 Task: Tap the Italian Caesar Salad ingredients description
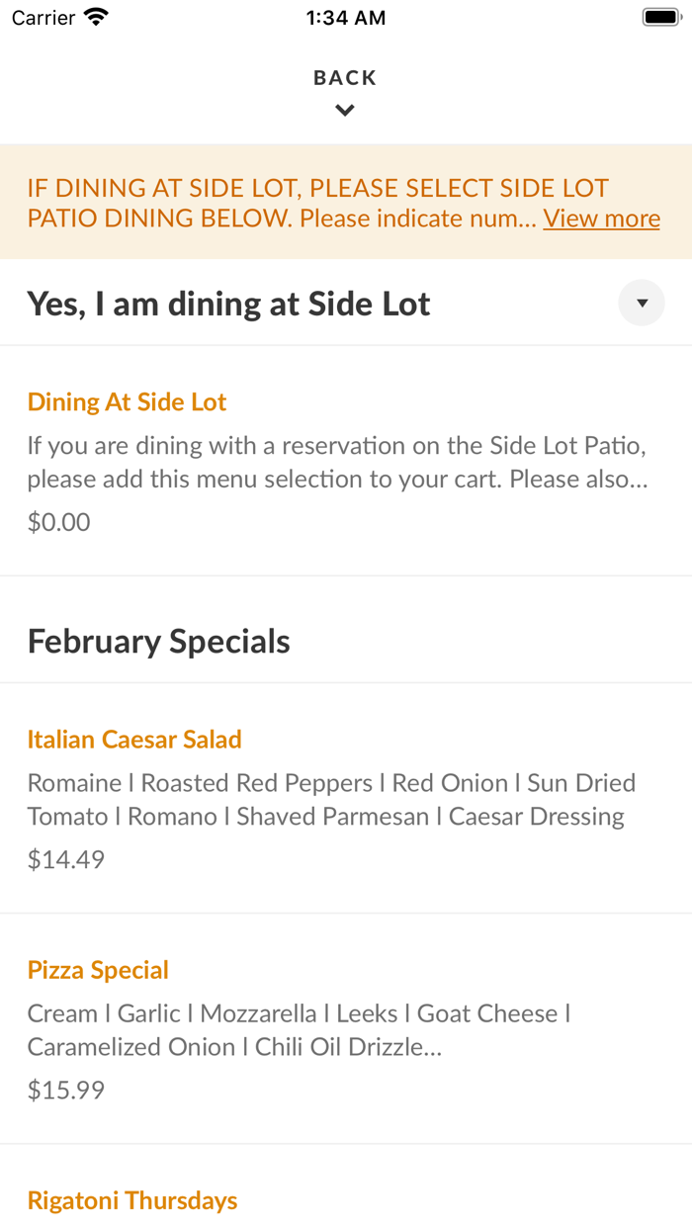(x=330, y=799)
